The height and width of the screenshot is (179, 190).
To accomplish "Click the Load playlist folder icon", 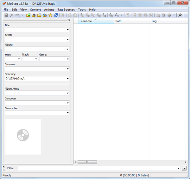I will (x=39, y=15).
